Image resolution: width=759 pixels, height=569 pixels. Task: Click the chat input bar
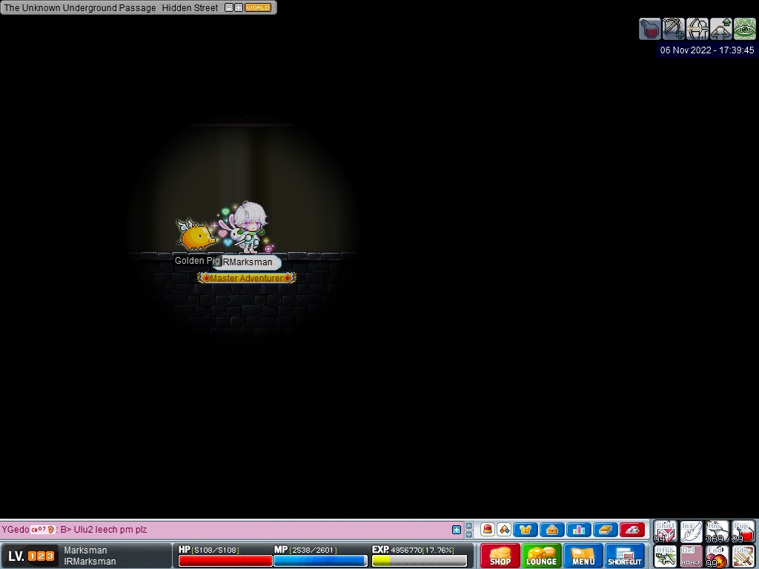pos(222,530)
